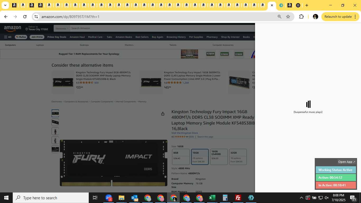Image resolution: width=361 pixels, height=203 pixels.
Task: Click the Search Amazon field
Action: tap(163, 28)
